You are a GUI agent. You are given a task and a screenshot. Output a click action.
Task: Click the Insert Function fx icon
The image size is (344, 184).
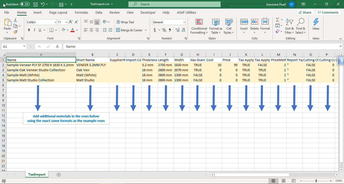57,46
